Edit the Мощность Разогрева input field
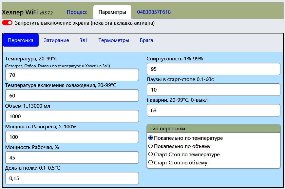 [x=72, y=137]
